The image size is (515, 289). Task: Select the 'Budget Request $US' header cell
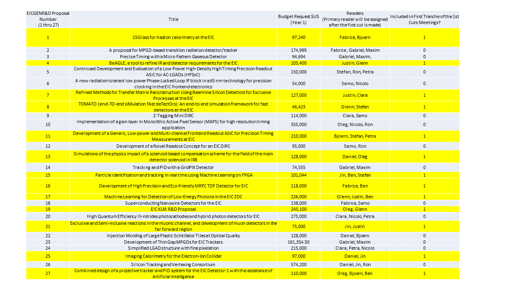click(299, 19)
